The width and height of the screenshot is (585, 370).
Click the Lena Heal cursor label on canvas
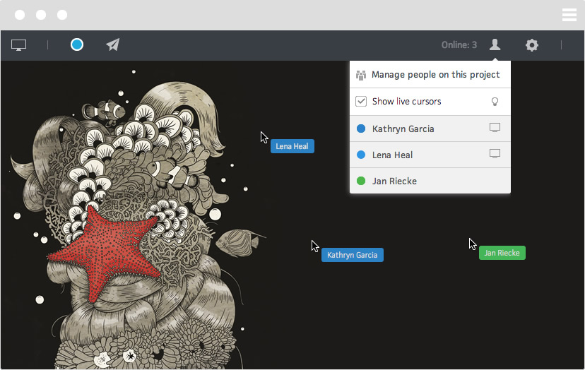click(x=292, y=146)
